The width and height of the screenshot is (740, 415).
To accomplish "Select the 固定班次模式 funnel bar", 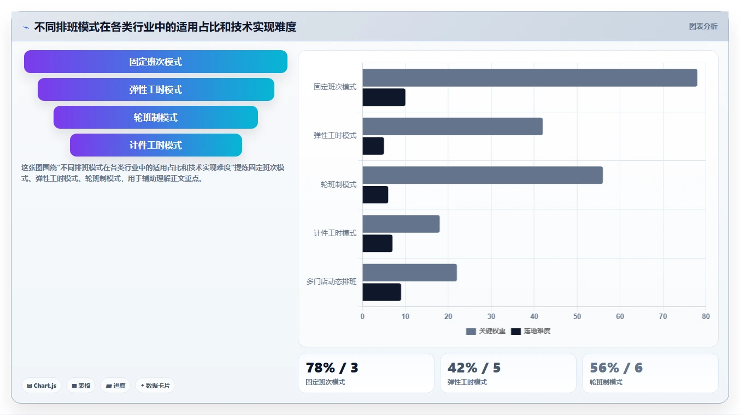I will tap(156, 62).
